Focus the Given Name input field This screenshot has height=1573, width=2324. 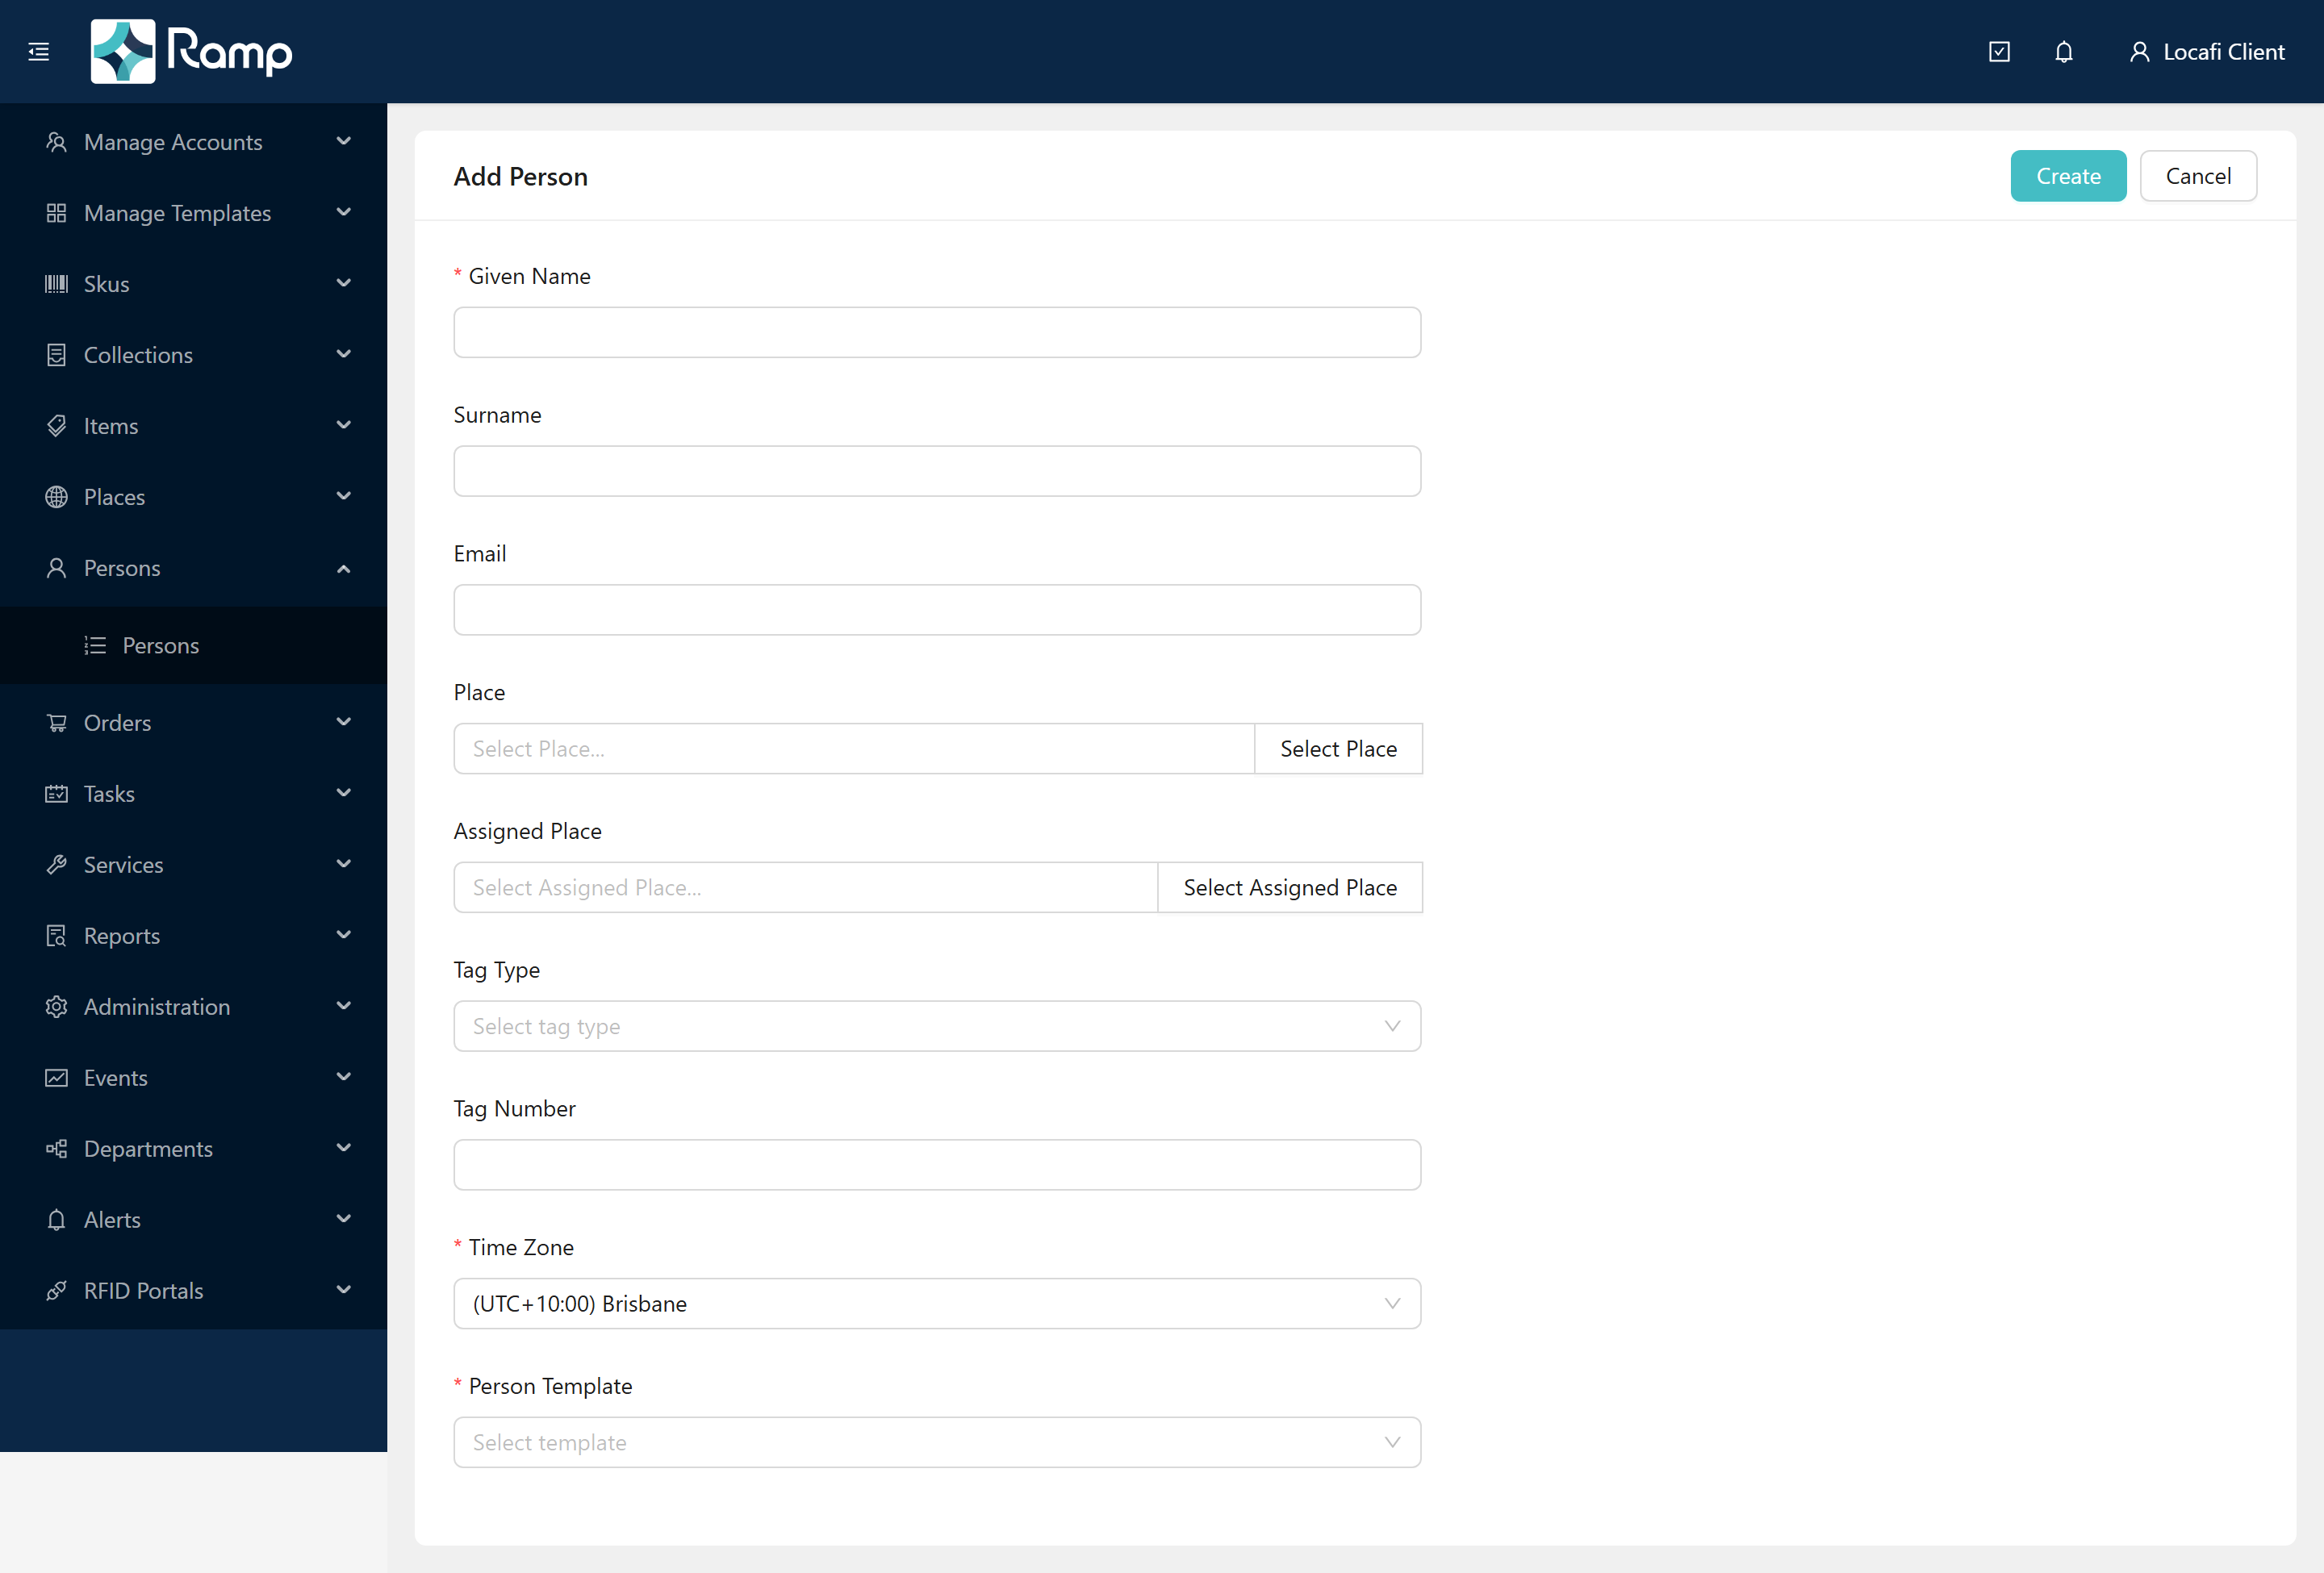(x=937, y=332)
